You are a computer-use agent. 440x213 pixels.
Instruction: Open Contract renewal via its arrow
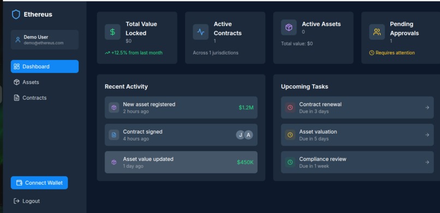click(427, 107)
